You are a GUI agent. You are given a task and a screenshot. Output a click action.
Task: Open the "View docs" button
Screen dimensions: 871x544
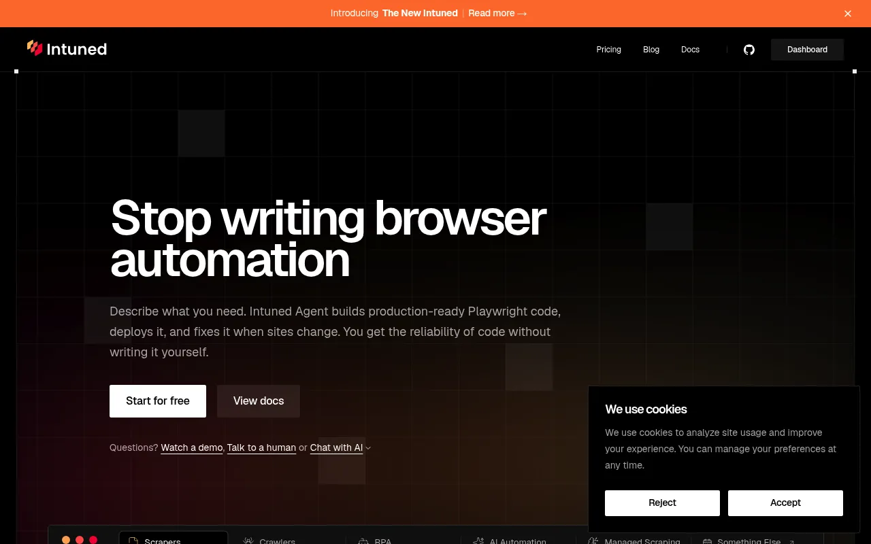tap(259, 401)
